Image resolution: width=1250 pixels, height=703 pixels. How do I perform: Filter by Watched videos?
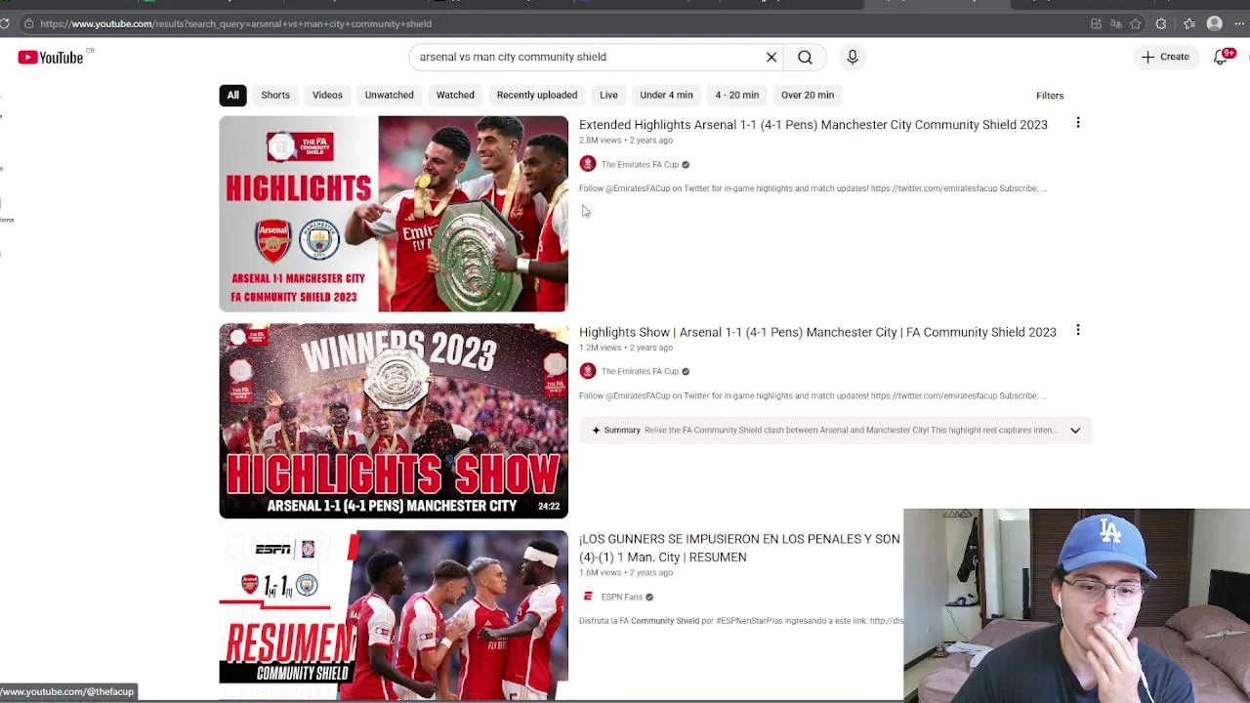point(455,95)
